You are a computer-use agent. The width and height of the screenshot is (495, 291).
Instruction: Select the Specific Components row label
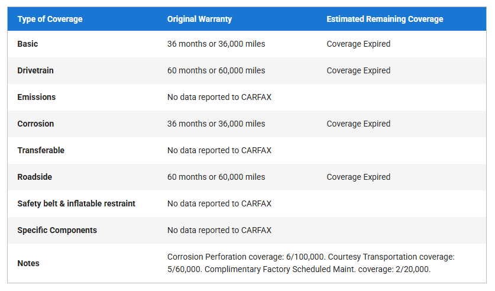coord(57,230)
